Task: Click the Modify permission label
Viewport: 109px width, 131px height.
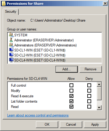Action: pos(15,91)
